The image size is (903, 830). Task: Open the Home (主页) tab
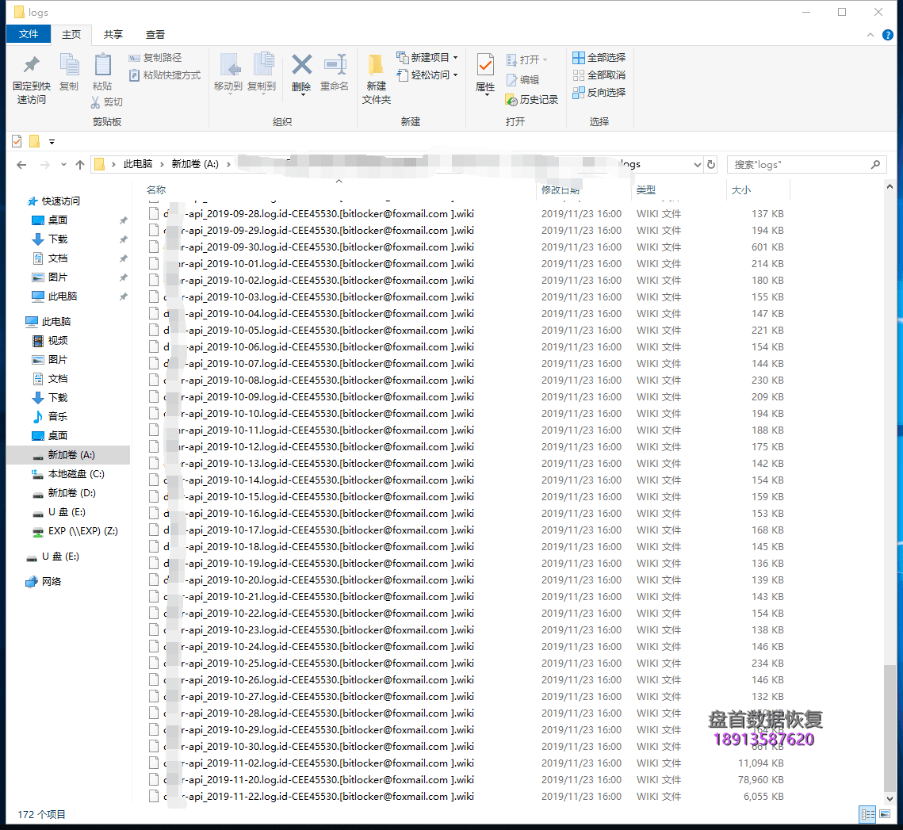[x=71, y=35]
